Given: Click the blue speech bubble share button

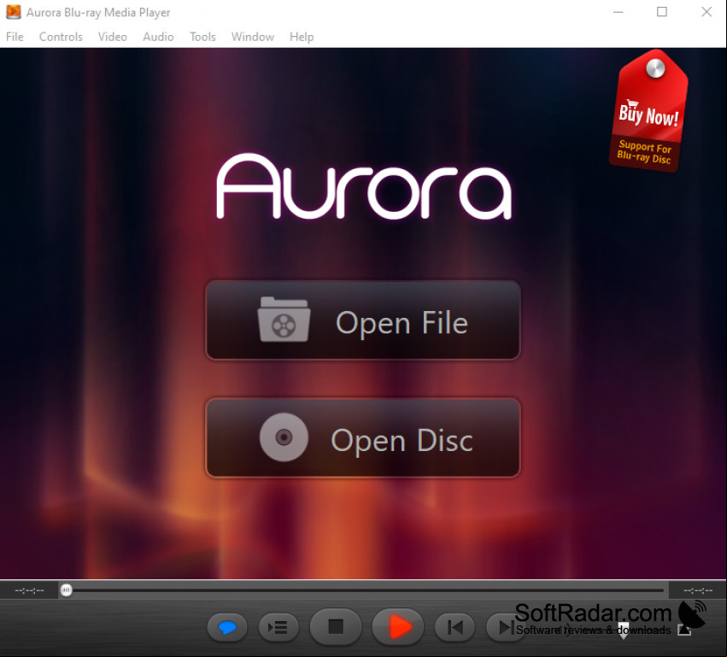Looking at the screenshot, I should (x=227, y=628).
